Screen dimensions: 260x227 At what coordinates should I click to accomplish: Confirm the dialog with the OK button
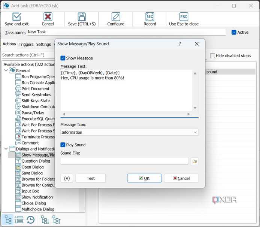[144, 178]
